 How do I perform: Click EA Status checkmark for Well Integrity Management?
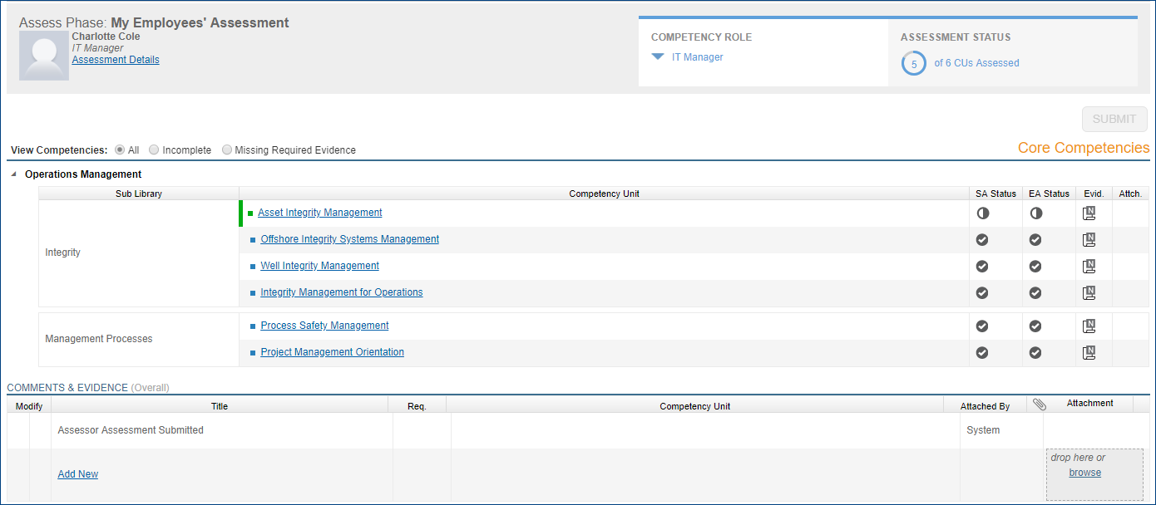pos(1035,267)
